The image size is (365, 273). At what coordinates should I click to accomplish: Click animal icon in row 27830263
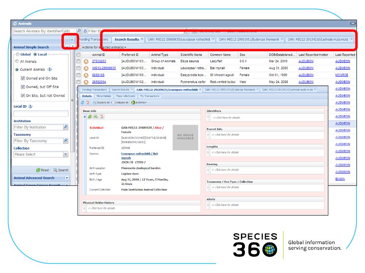click(86, 61)
